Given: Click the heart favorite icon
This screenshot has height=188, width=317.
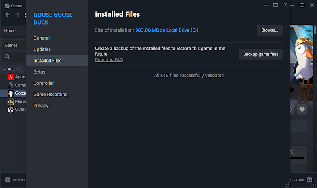Looking at the screenshot, I should [302, 110].
